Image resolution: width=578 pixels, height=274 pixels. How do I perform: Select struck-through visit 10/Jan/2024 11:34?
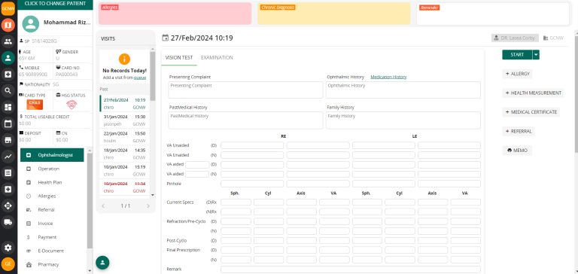point(125,187)
